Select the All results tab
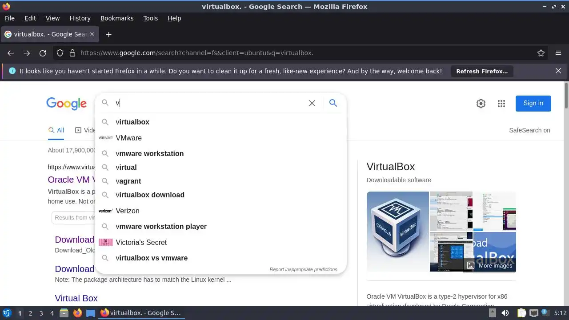The width and height of the screenshot is (569, 320). [x=56, y=130]
